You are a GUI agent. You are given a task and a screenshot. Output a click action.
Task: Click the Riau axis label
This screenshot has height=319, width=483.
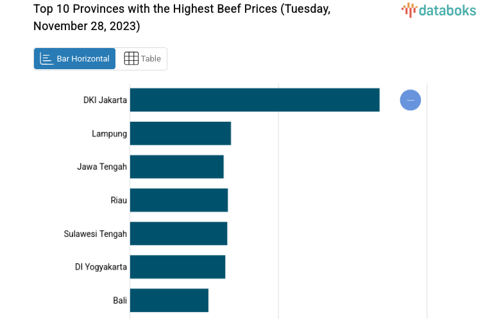click(119, 200)
